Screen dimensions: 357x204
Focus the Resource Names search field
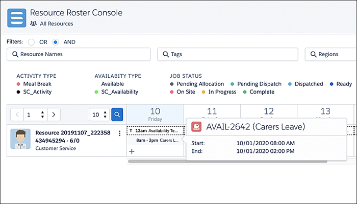(x=79, y=54)
